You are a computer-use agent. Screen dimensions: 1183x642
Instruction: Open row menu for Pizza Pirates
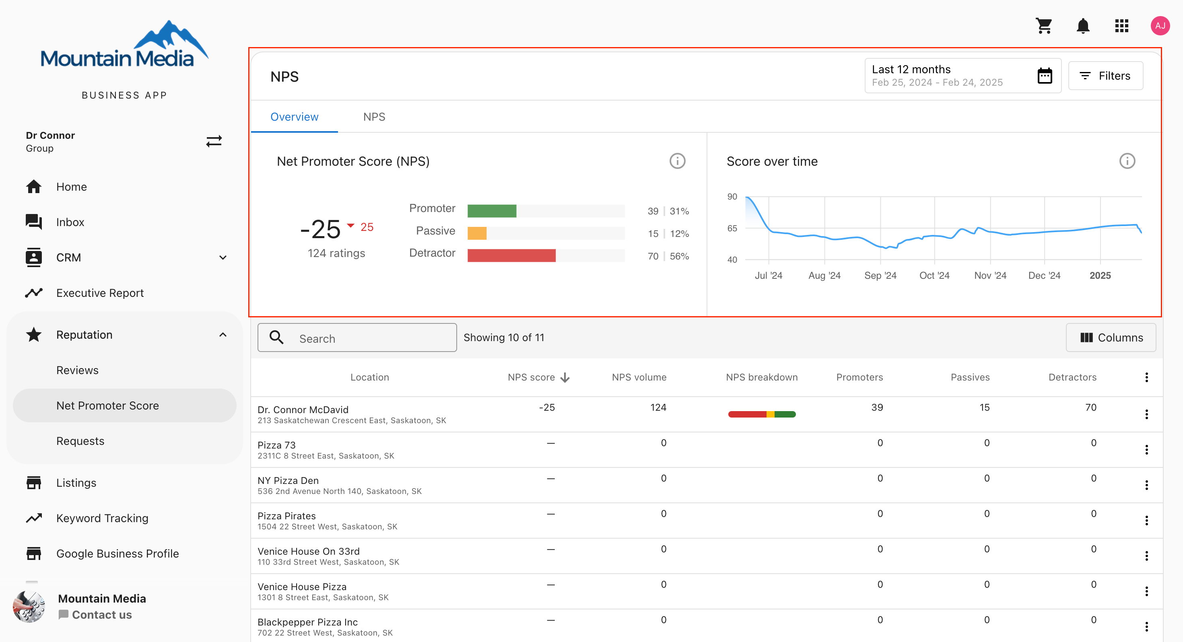click(1147, 520)
